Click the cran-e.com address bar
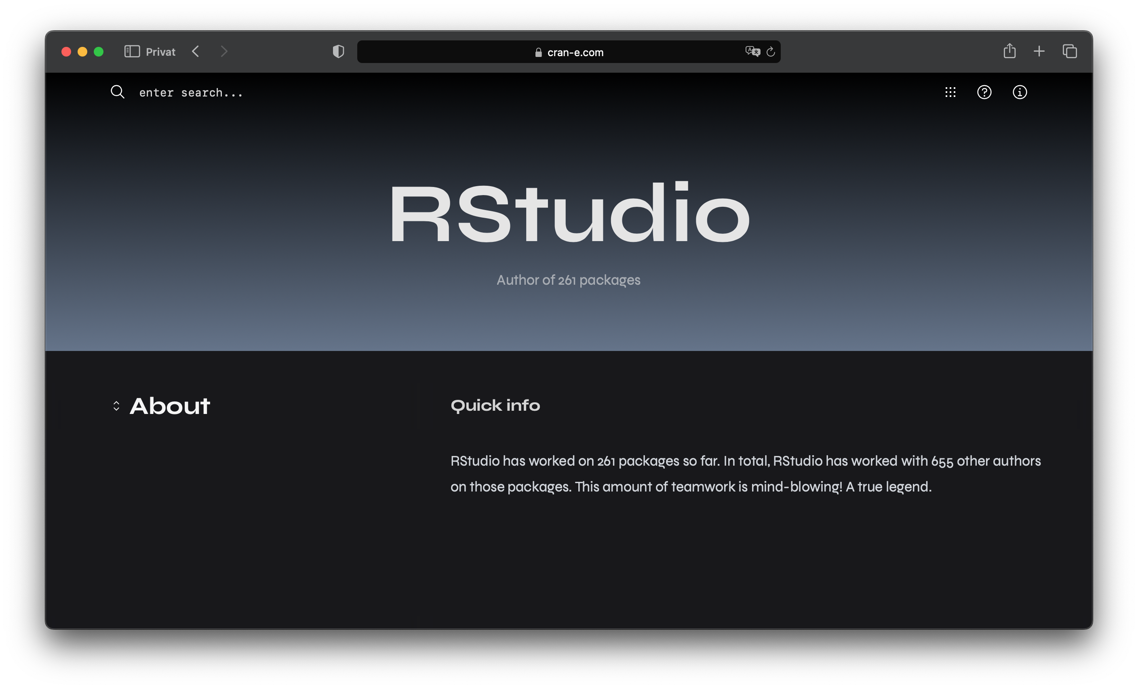The image size is (1138, 689). click(569, 52)
